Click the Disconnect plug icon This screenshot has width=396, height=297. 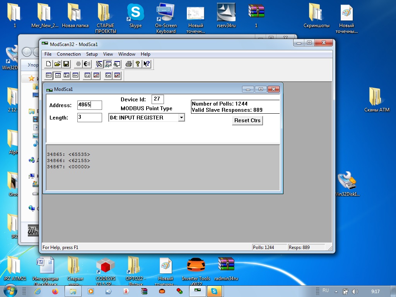pos(87,64)
